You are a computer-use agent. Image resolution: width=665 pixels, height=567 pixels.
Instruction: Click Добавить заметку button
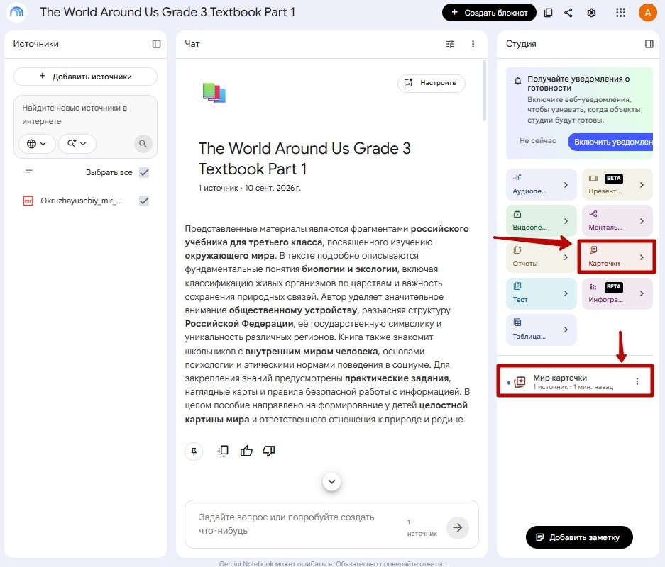579,537
